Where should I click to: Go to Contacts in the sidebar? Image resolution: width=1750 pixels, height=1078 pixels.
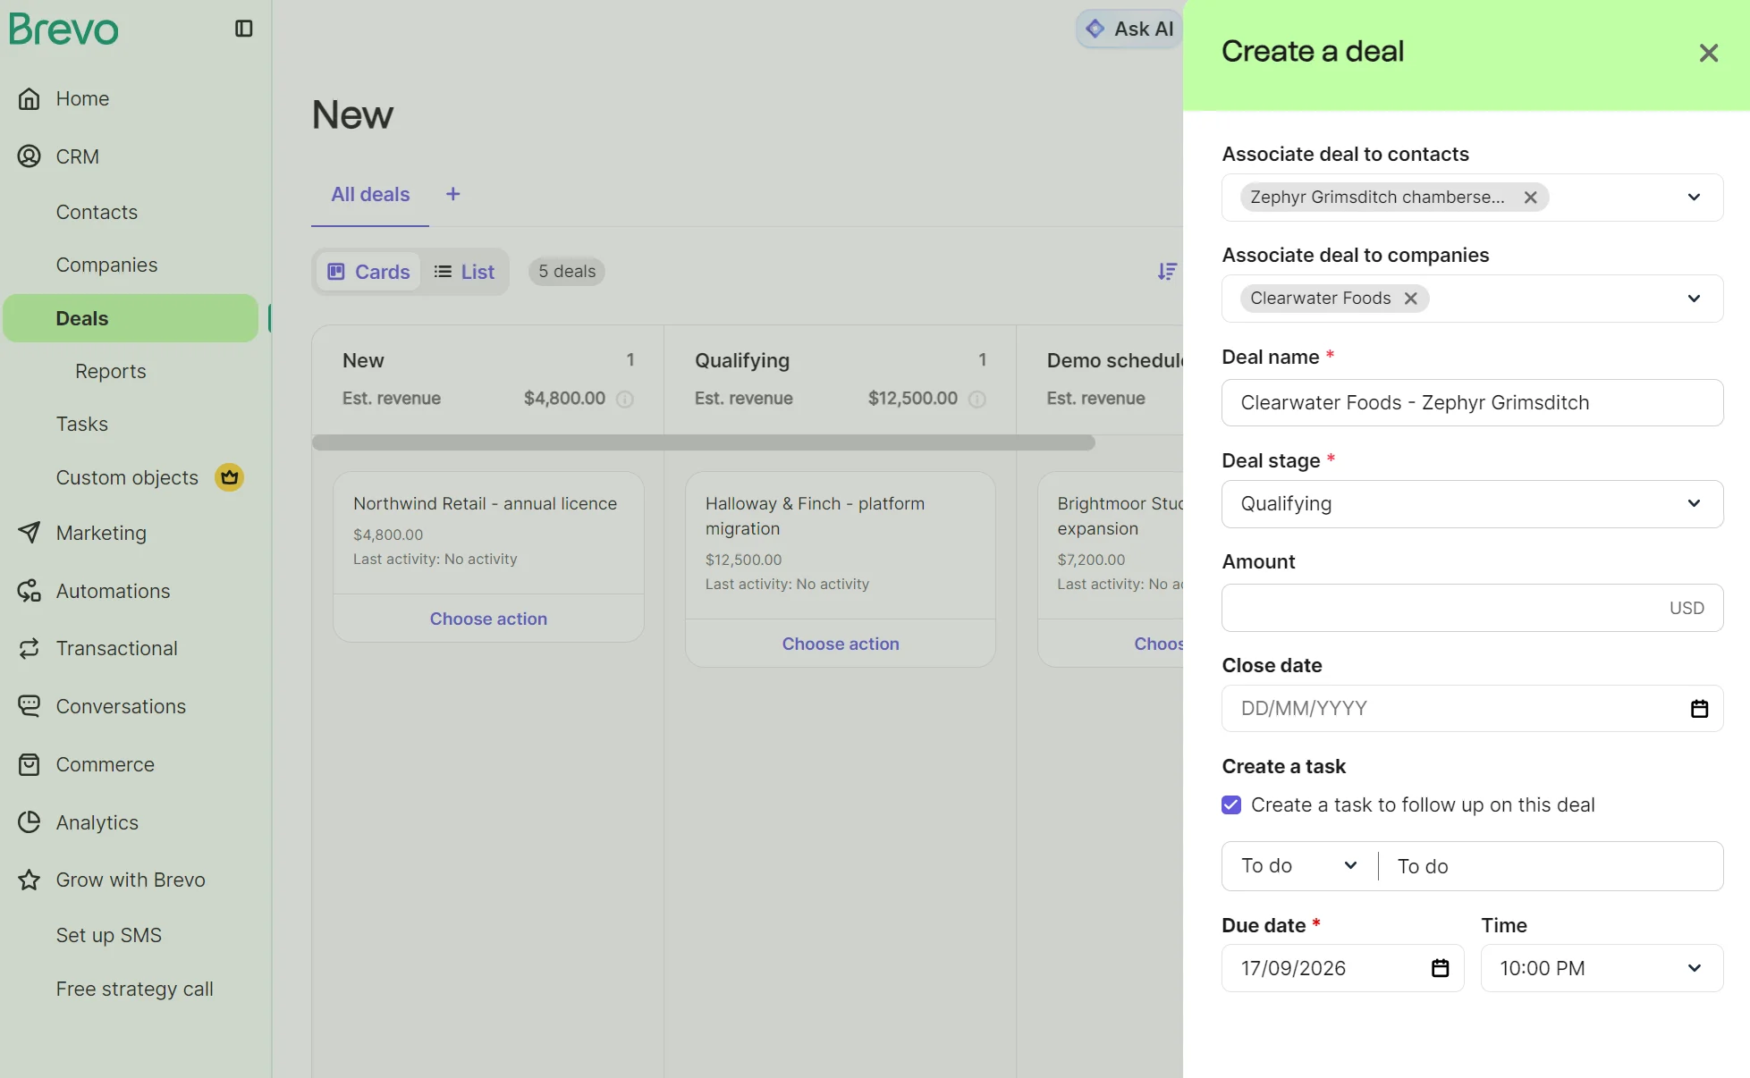(97, 212)
